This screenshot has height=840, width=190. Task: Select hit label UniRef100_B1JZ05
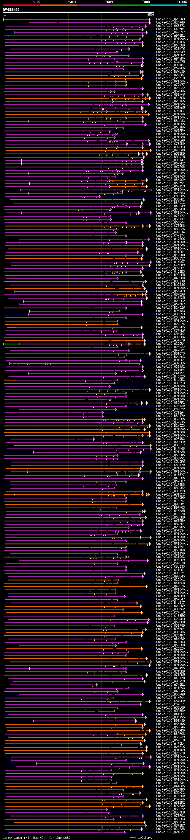[170, 173]
